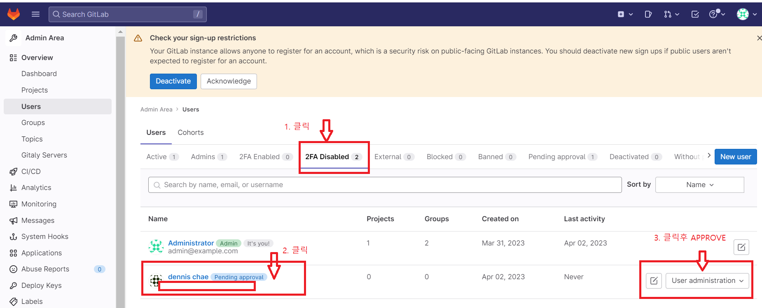This screenshot has height=308, width=762.
Task: Open the Issues icon in top bar
Action: click(648, 14)
